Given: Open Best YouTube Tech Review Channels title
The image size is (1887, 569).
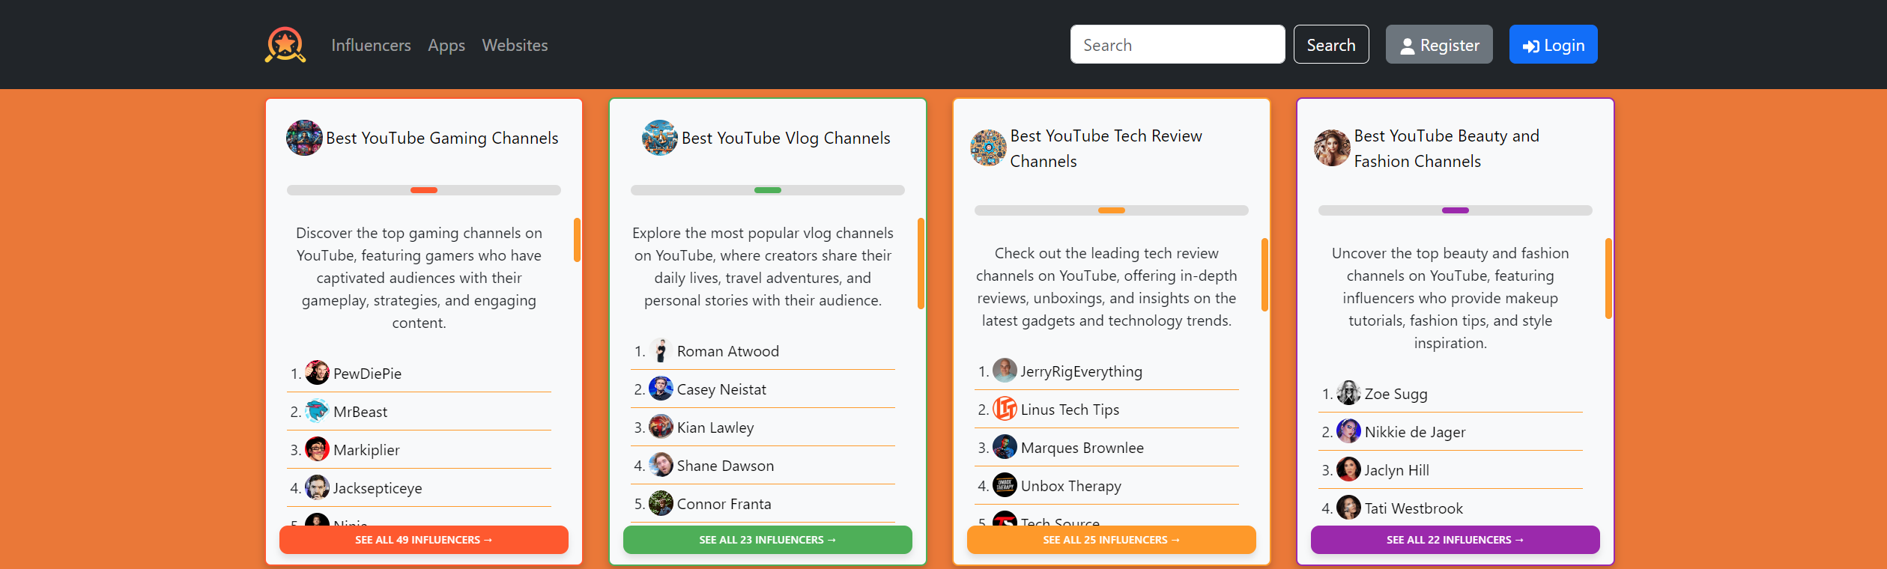Looking at the screenshot, I should pos(1106,148).
